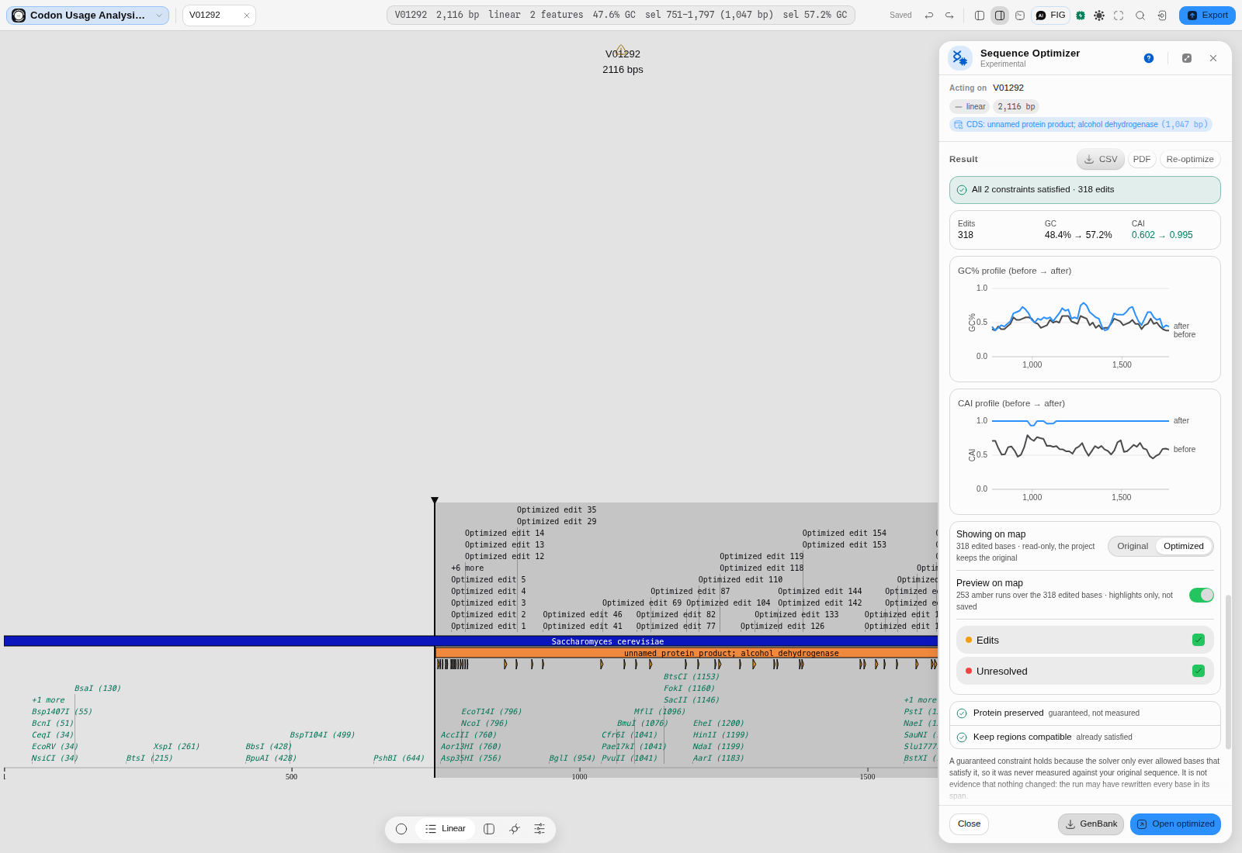Viewport: 1242px width, 853px height.
Task: Click the blue Export button
Action: pyautogui.click(x=1207, y=16)
